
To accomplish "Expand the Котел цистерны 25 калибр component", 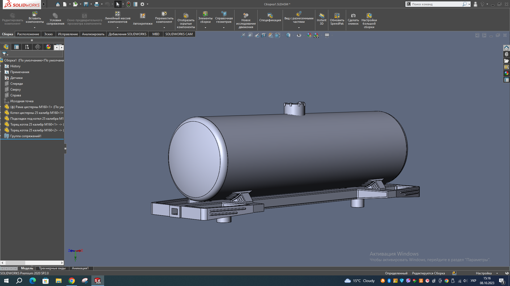I will pyautogui.click(x=1, y=113).
